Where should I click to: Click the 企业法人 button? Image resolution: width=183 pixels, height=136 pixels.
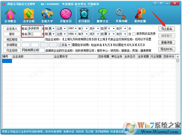[x=12, y=29]
